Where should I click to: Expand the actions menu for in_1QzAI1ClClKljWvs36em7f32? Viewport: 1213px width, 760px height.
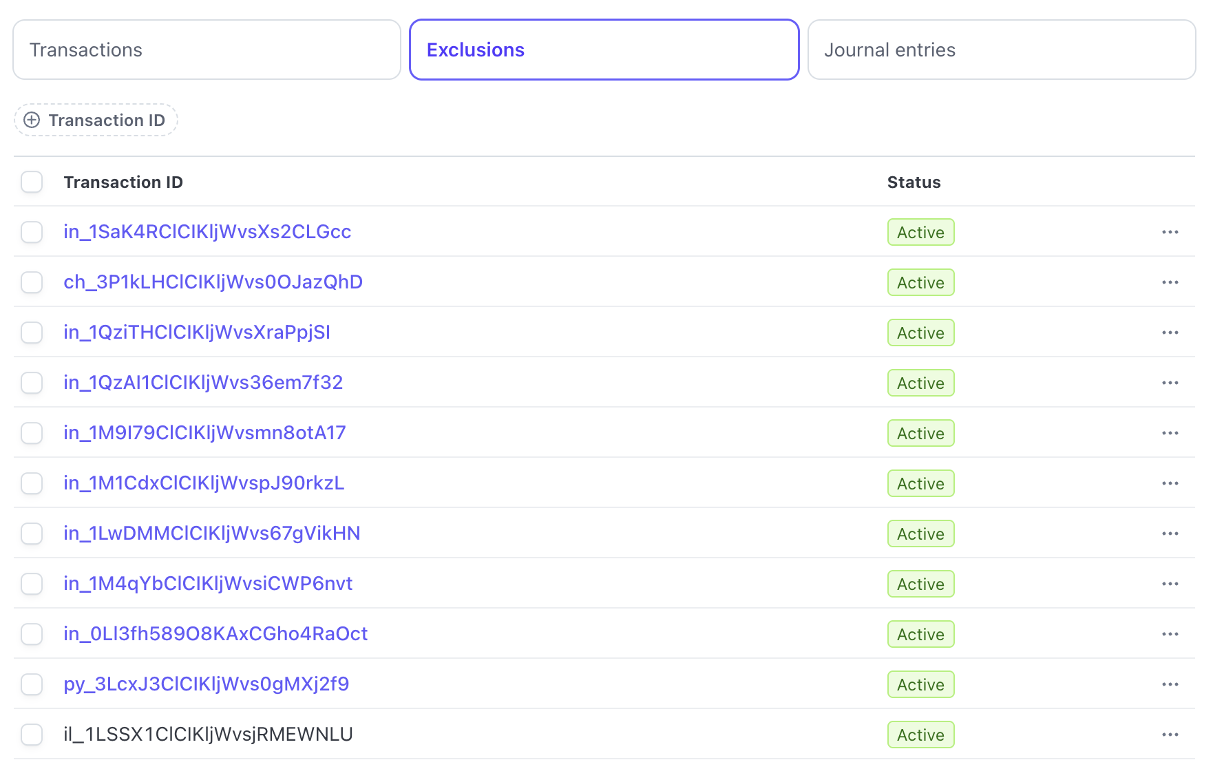pyautogui.click(x=1170, y=383)
